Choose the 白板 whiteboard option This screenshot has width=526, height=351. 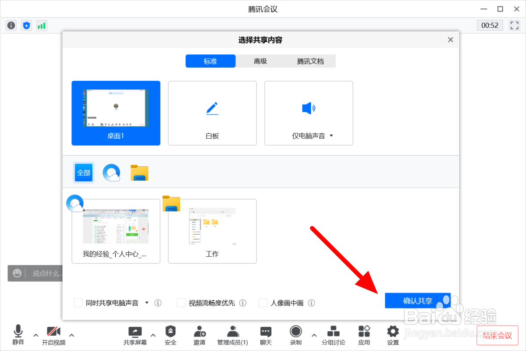point(213,113)
